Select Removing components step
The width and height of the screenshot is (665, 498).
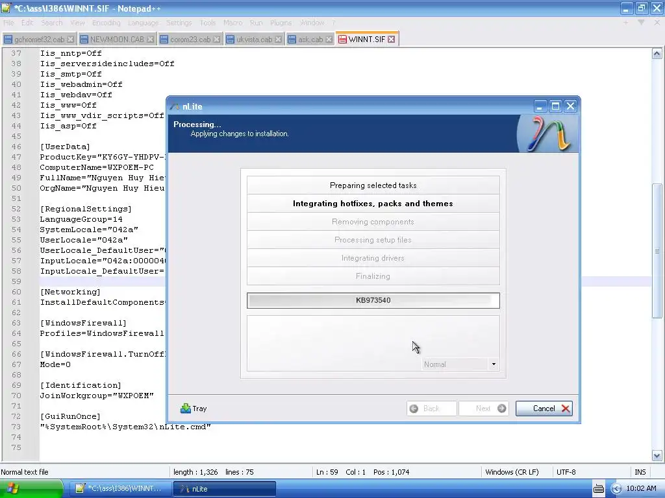pos(373,222)
